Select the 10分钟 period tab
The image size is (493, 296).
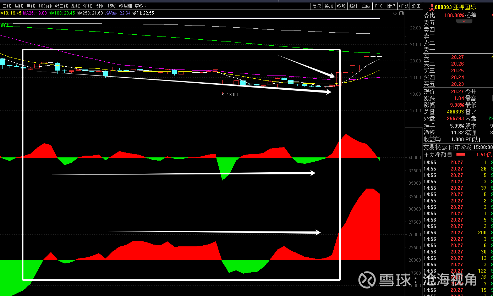click(45, 6)
